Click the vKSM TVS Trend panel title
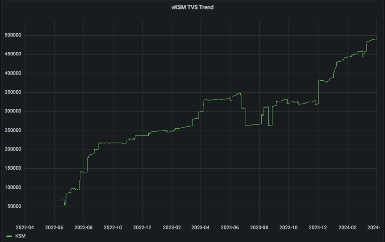385x242 pixels. 192,7
